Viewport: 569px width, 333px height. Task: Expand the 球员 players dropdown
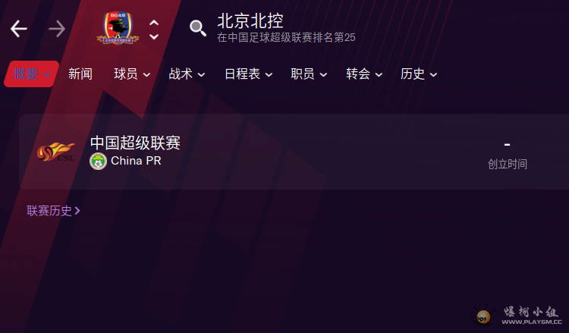tap(132, 74)
